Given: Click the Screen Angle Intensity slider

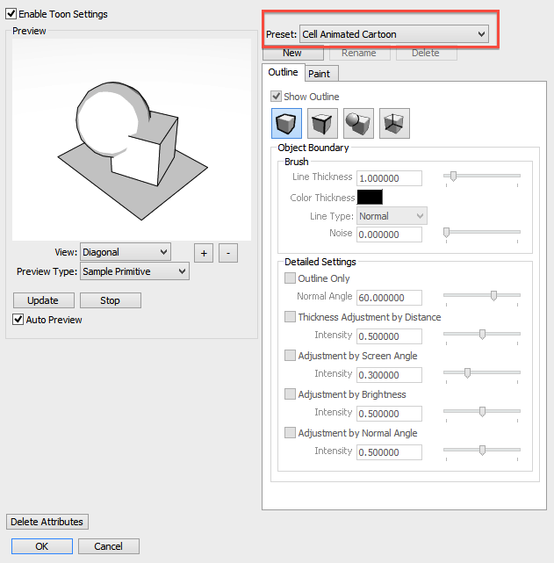Looking at the screenshot, I should (x=482, y=372).
